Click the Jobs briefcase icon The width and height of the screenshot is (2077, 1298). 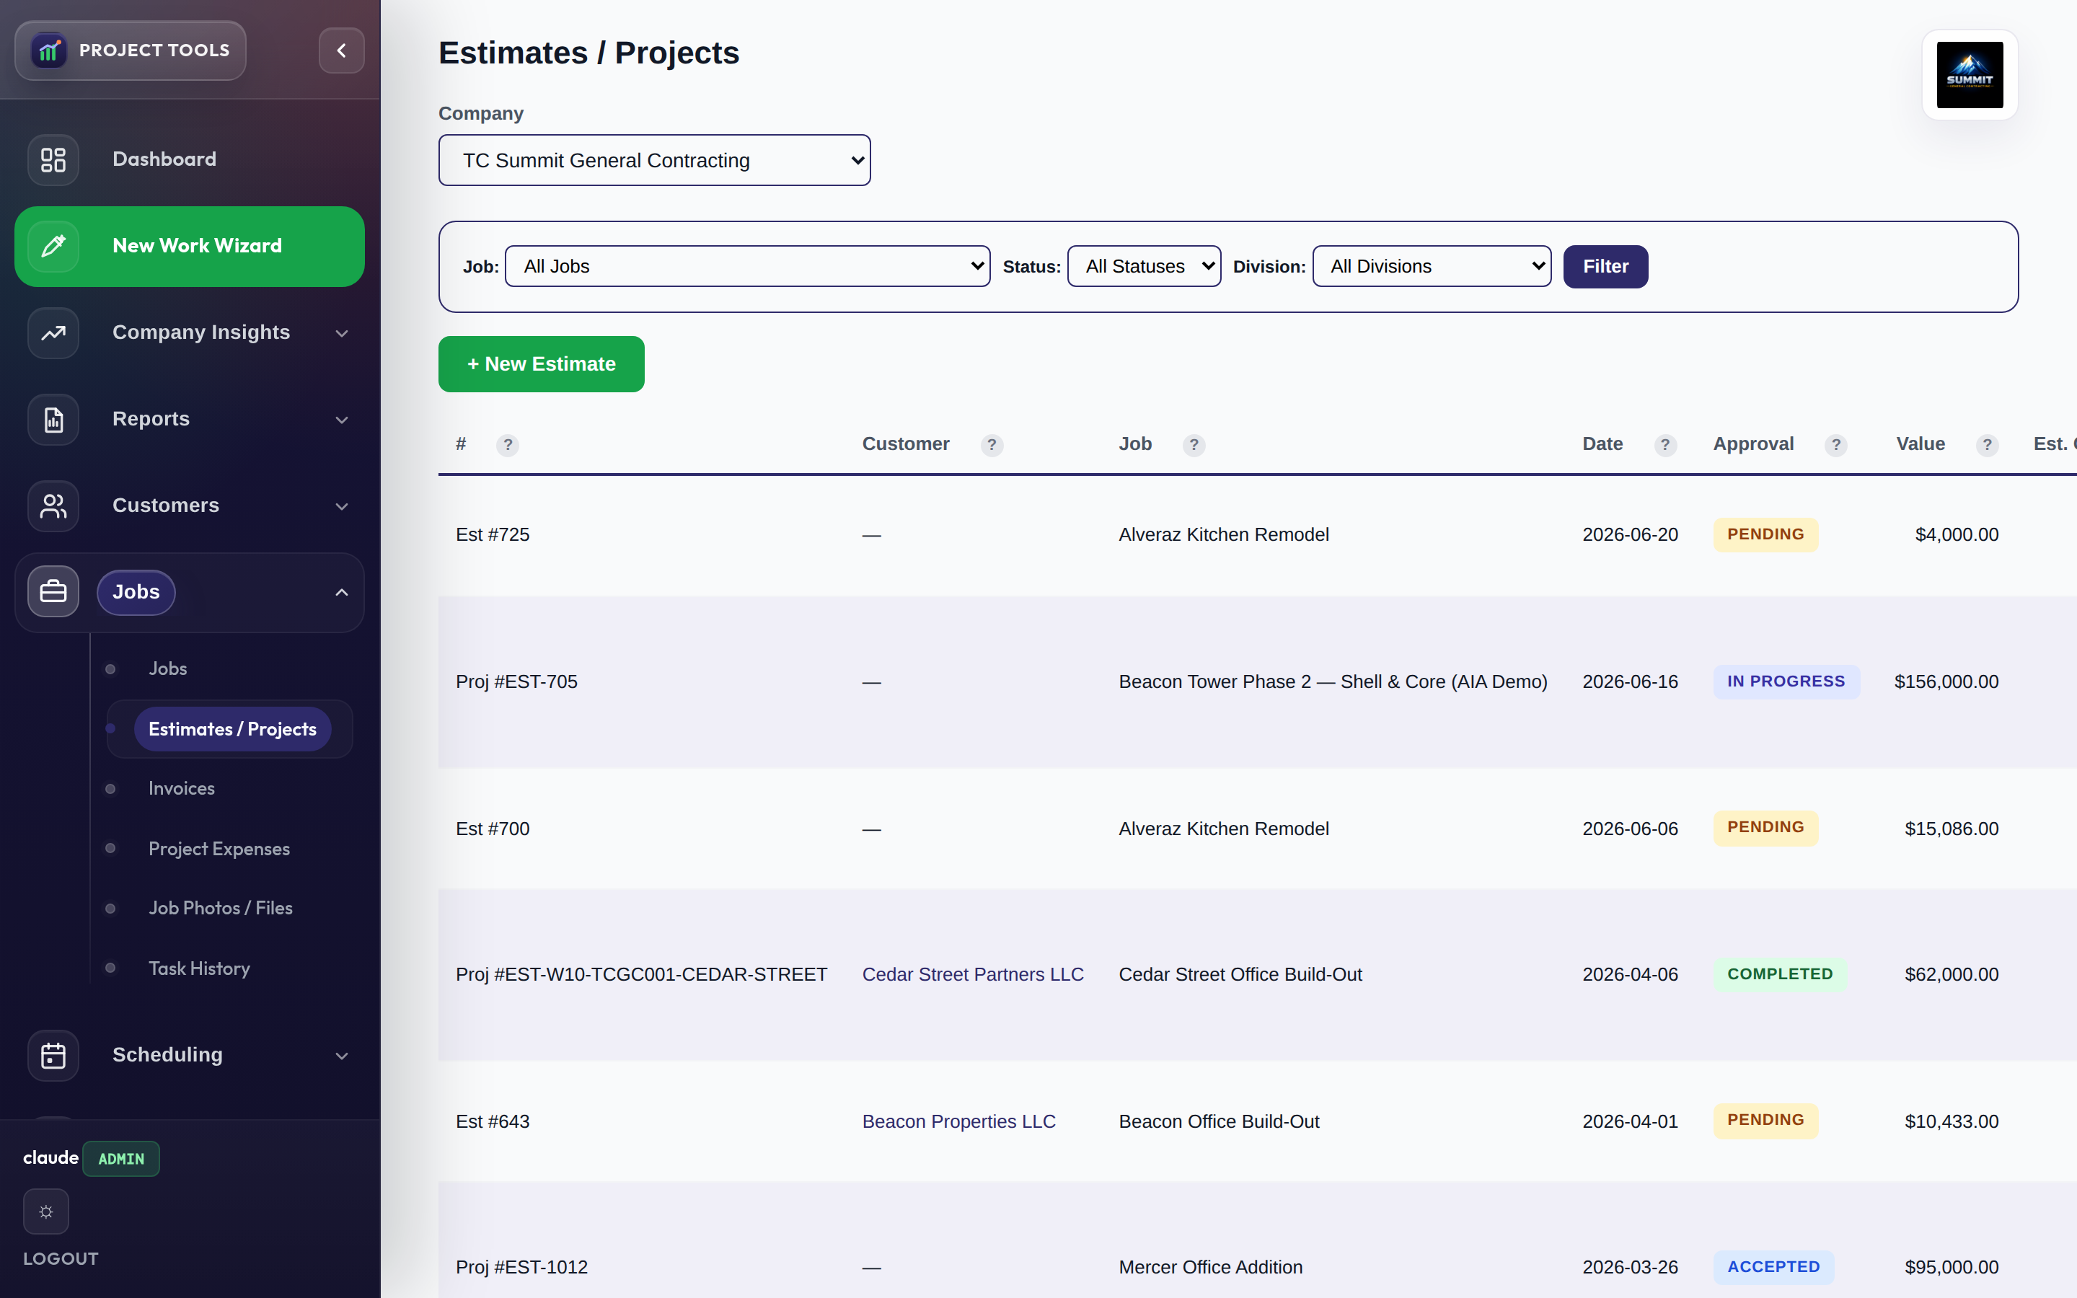pos(53,591)
